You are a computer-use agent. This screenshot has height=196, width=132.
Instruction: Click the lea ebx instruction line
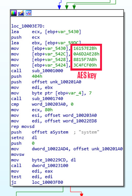tap(46, 43)
